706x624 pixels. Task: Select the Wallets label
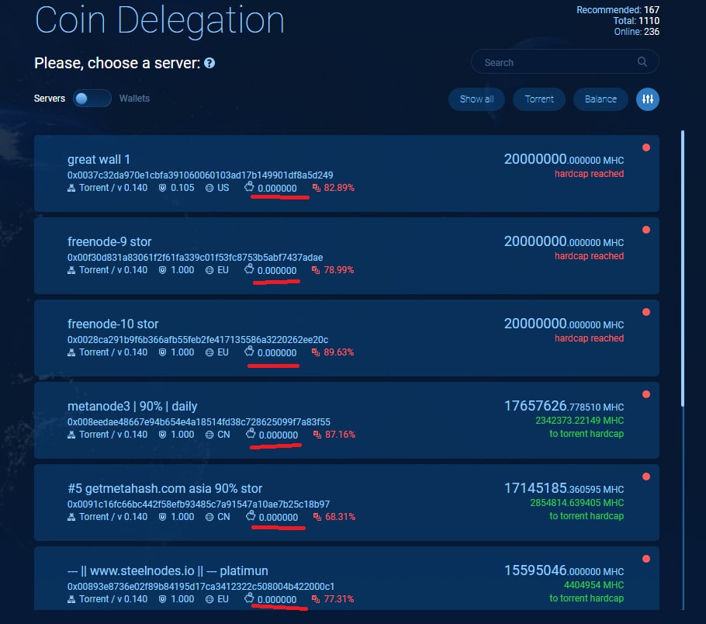click(134, 99)
